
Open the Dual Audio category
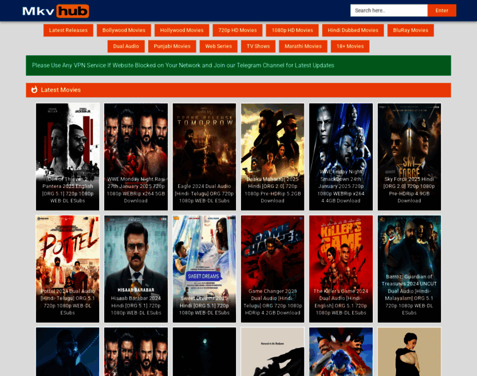point(126,46)
